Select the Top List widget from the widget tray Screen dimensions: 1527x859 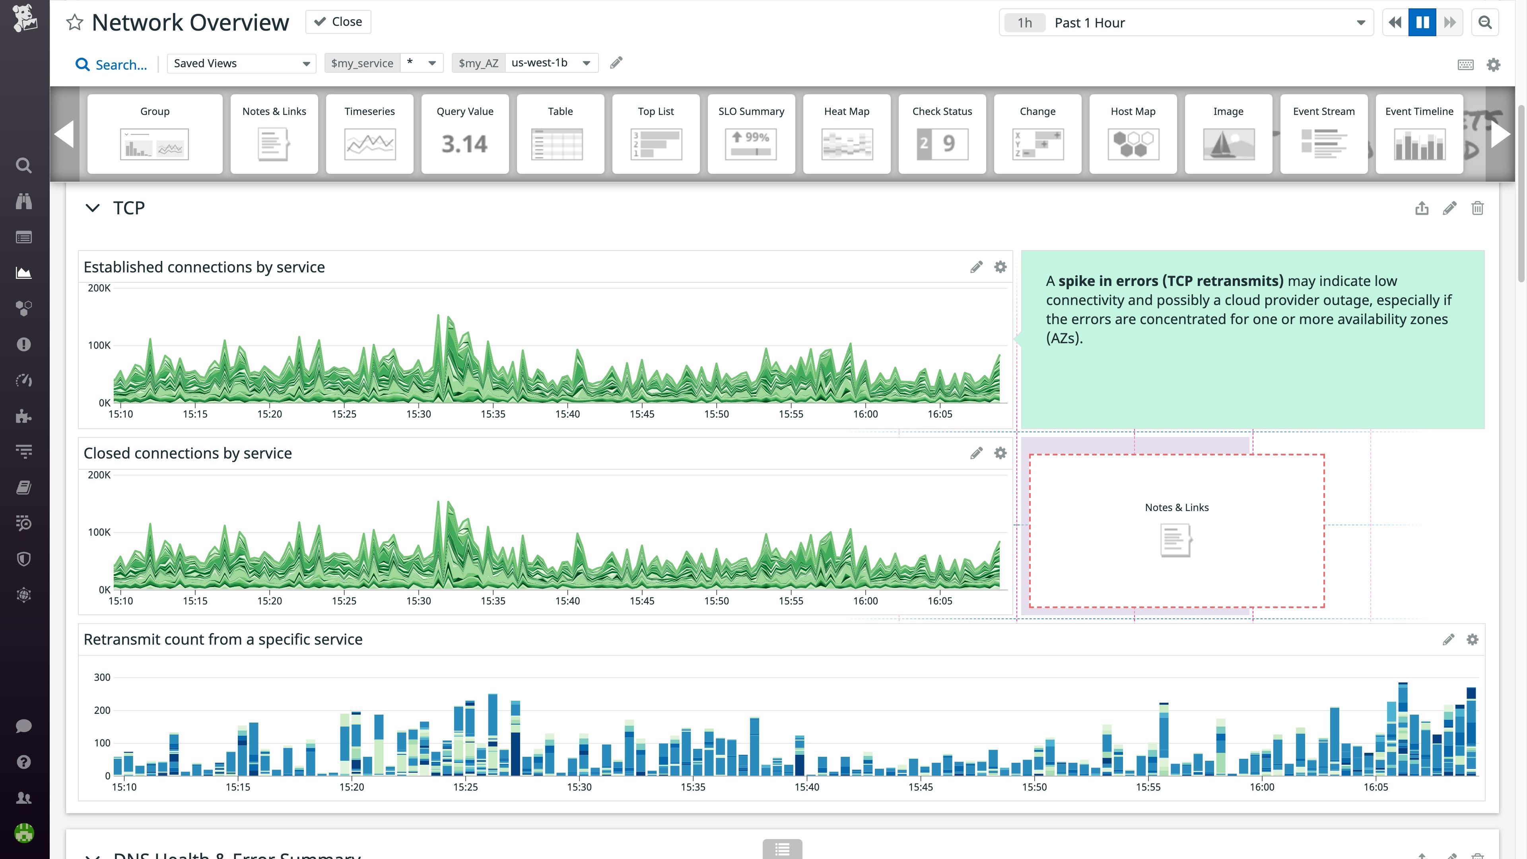pos(656,133)
